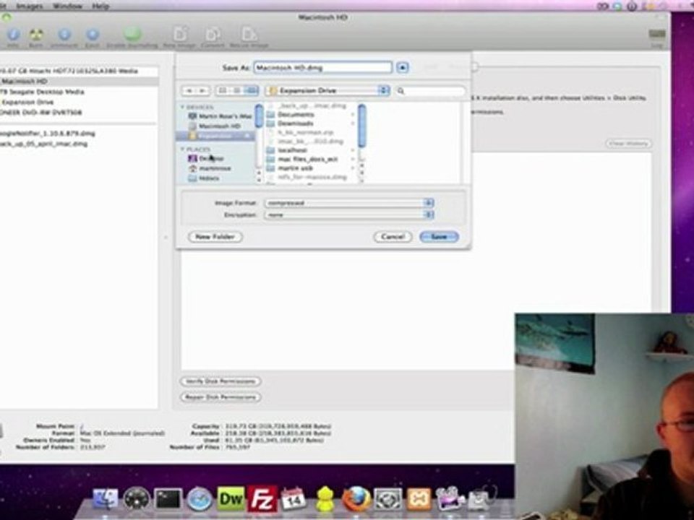Click the Save button
Image resolution: width=694 pixels, height=520 pixels.
tap(439, 237)
